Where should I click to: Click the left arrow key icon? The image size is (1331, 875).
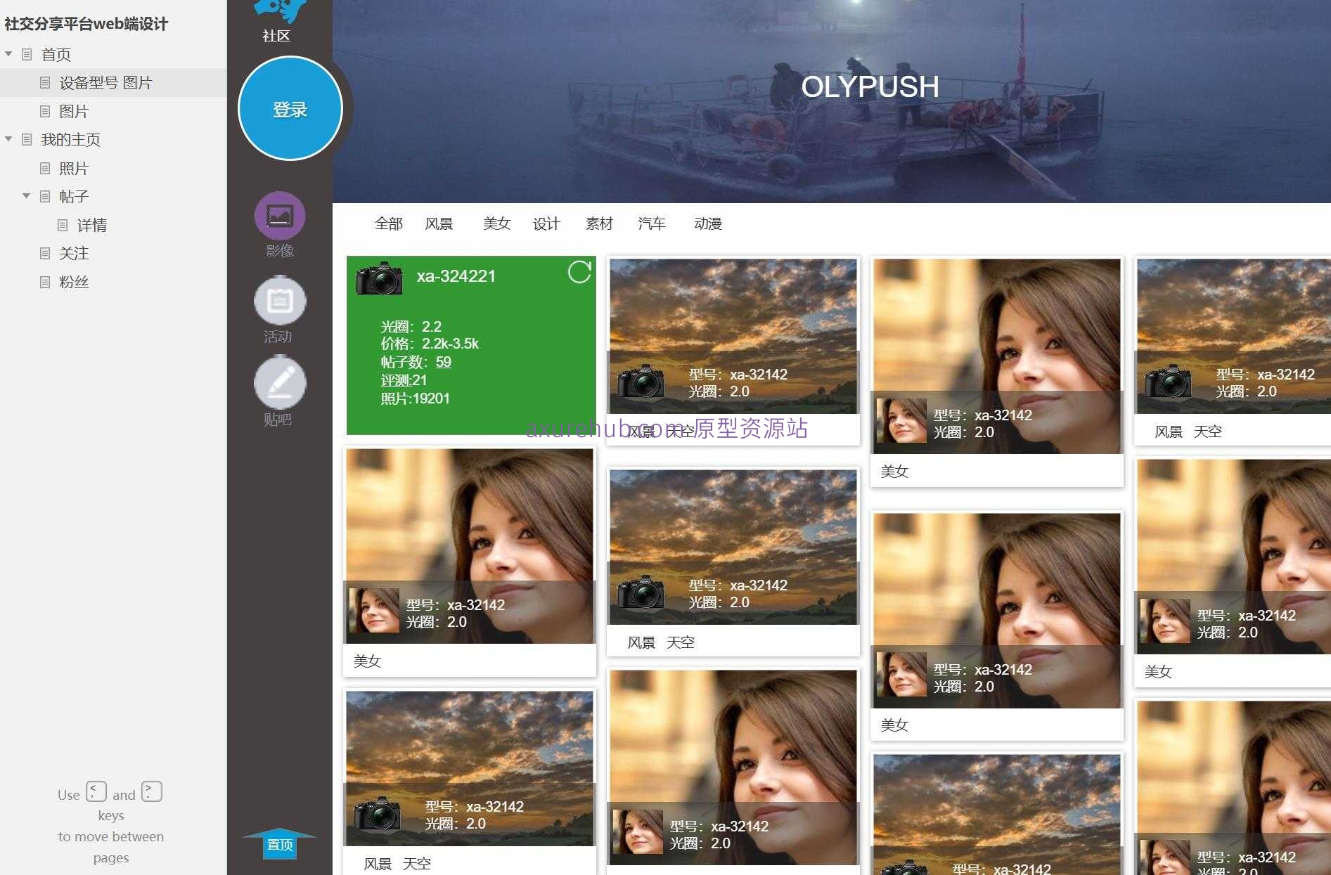click(x=96, y=791)
